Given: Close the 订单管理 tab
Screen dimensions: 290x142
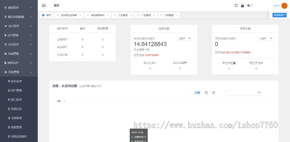Looking at the screenshot, I should (x=177, y=15).
